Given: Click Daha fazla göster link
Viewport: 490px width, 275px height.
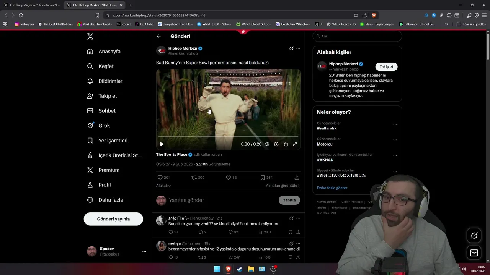Looking at the screenshot, I should 332,188.
